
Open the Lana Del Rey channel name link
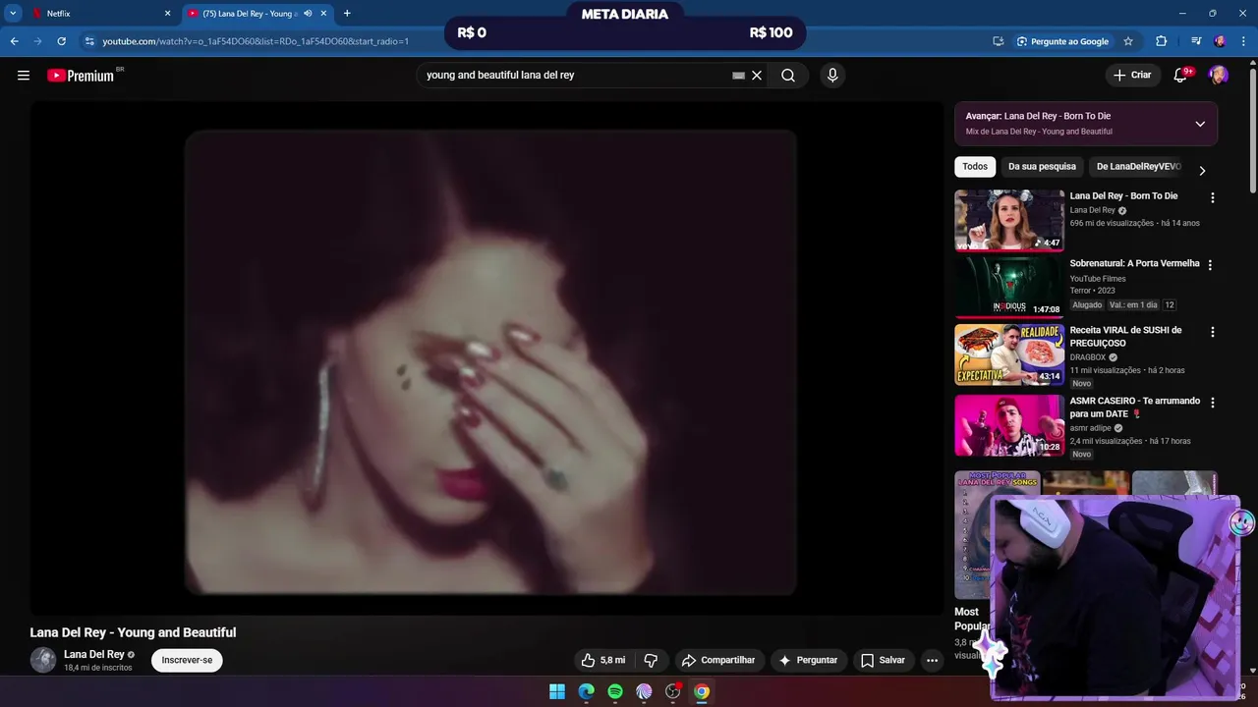[x=93, y=654]
